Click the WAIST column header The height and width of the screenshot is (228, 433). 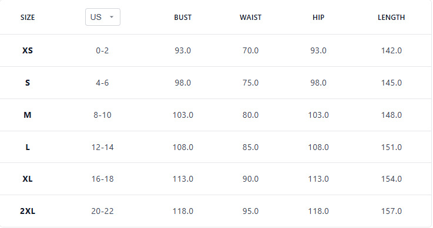tap(250, 18)
